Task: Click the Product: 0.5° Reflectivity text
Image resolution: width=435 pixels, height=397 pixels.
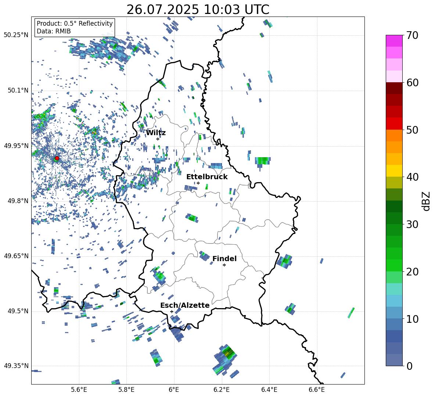Action: point(75,24)
